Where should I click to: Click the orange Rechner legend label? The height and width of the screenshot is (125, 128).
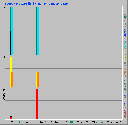click(125, 72)
